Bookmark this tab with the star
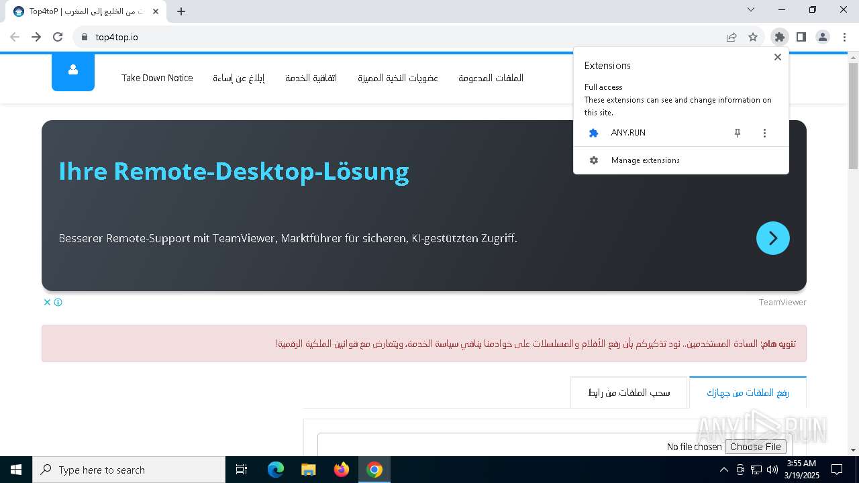This screenshot has height=483, width=859. (x=753, y=37)
